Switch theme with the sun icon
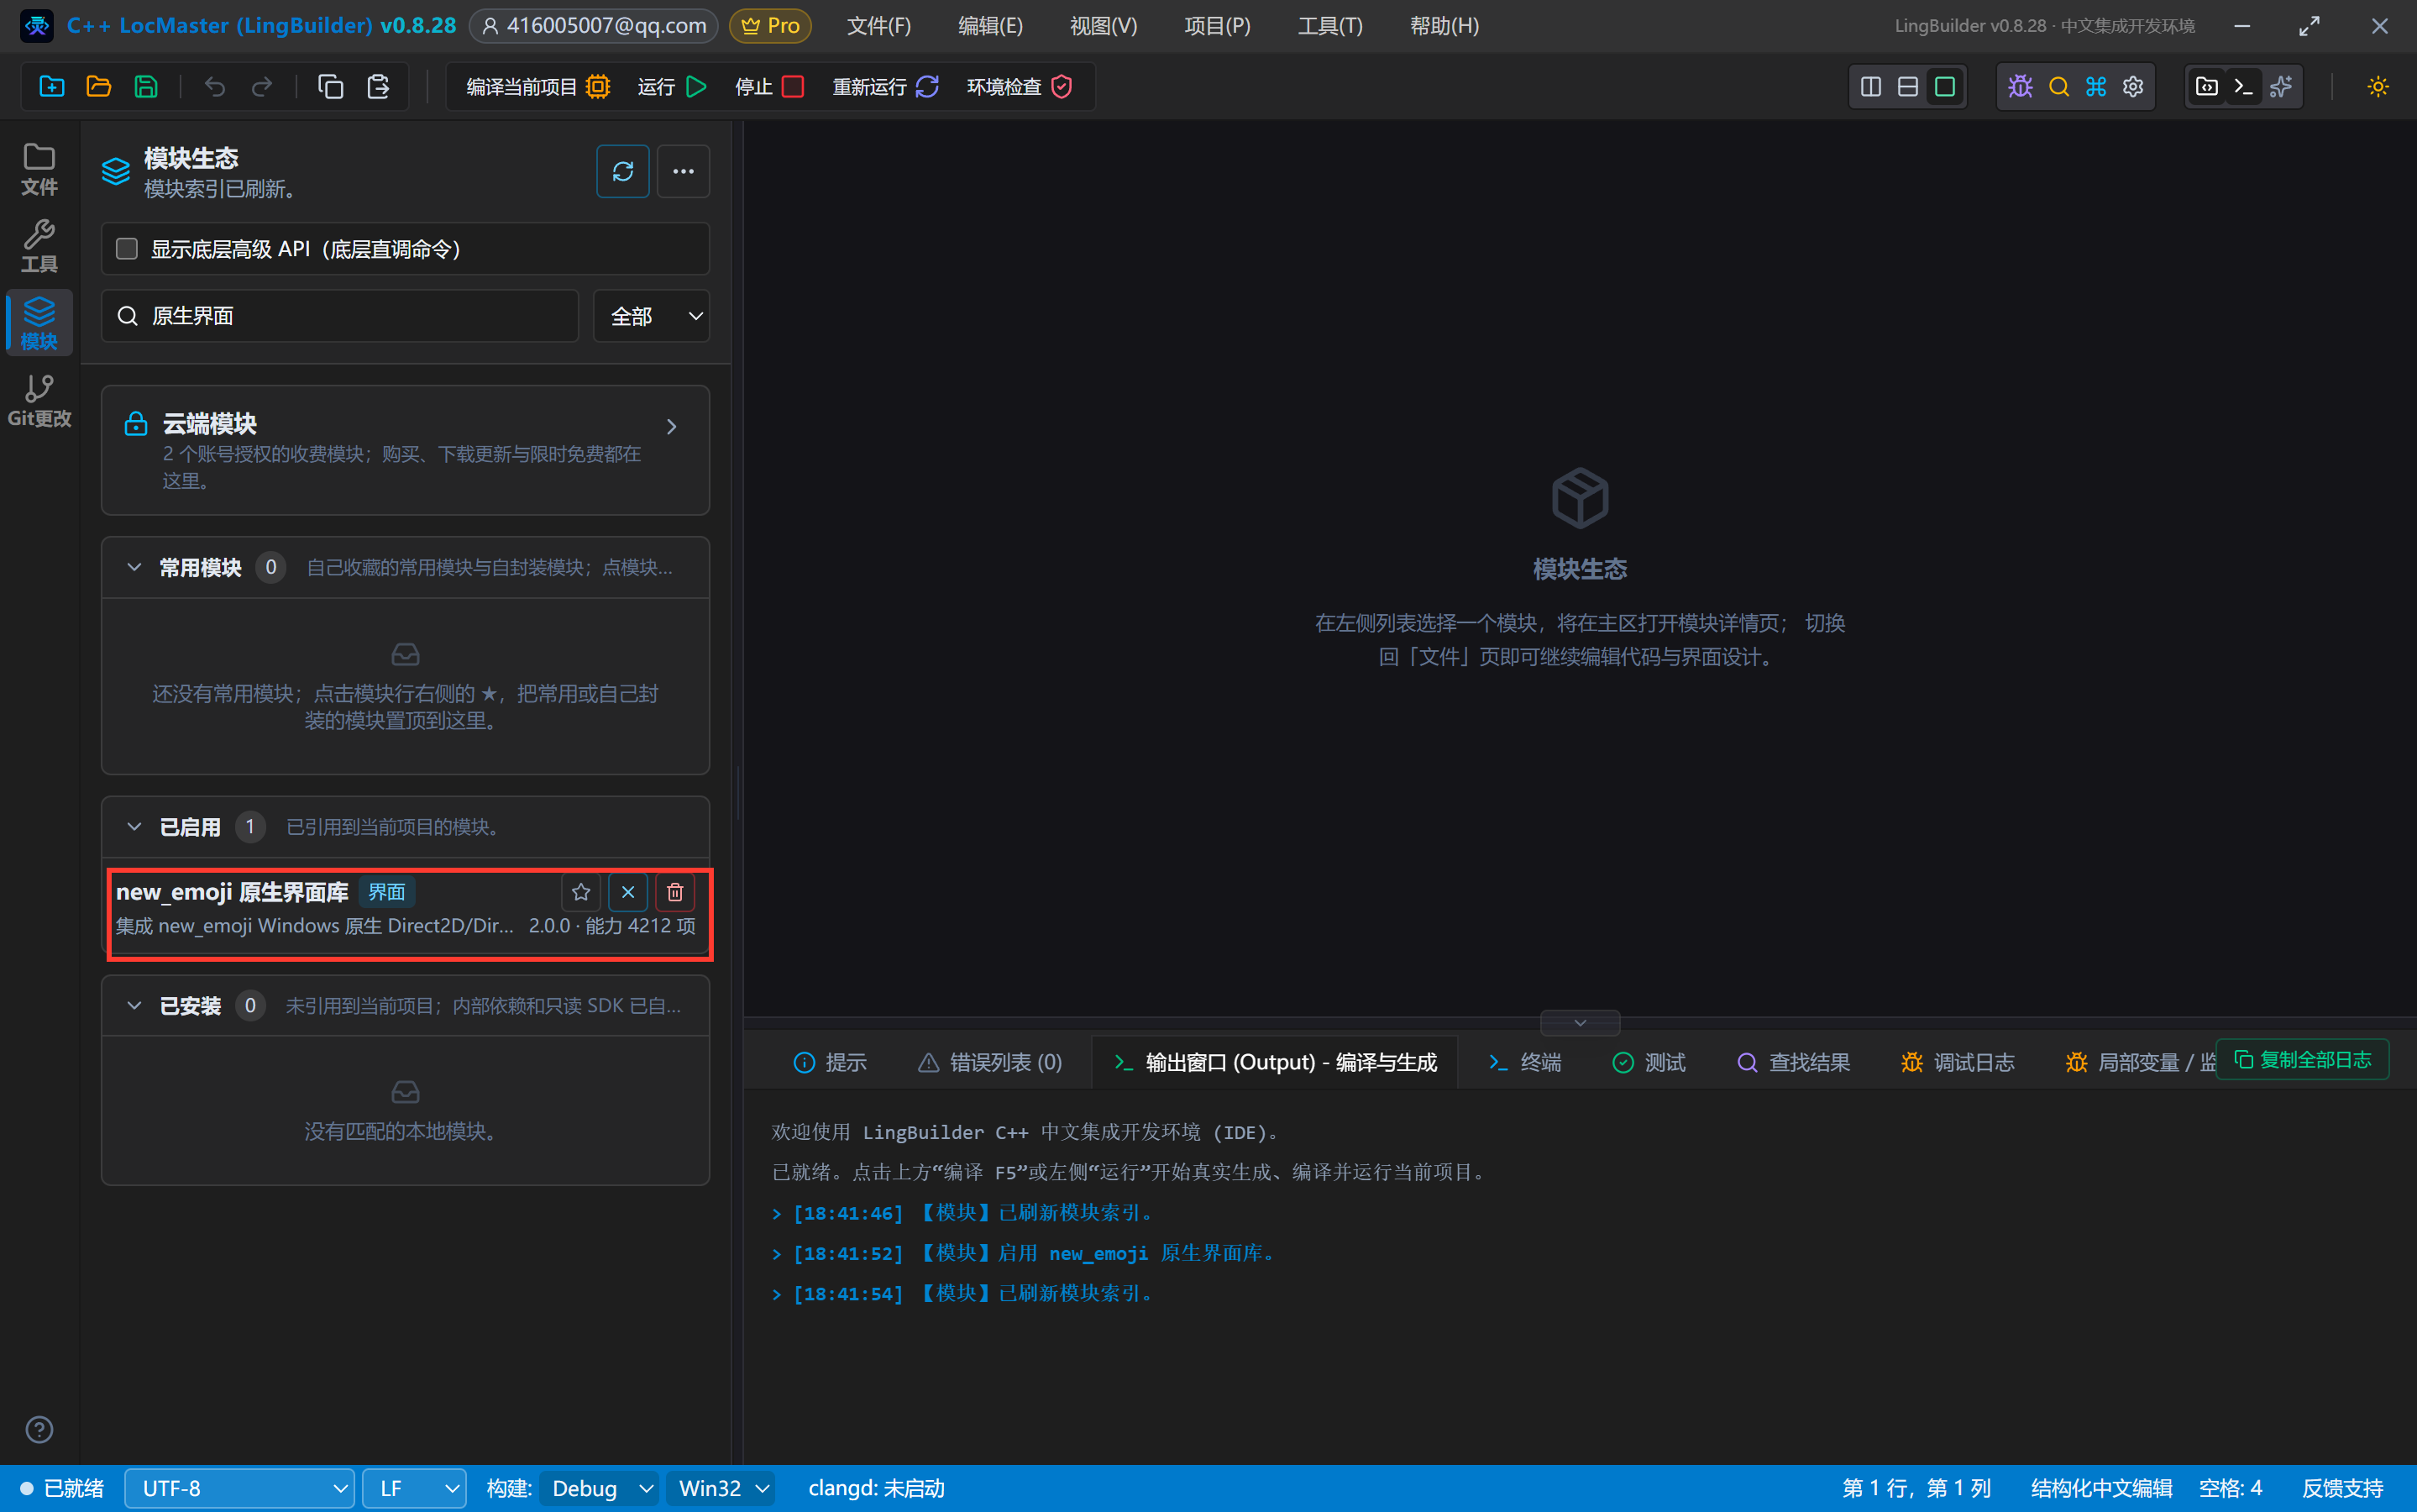Screen dimensions: 2417x1512 (x=2378, y=87)
